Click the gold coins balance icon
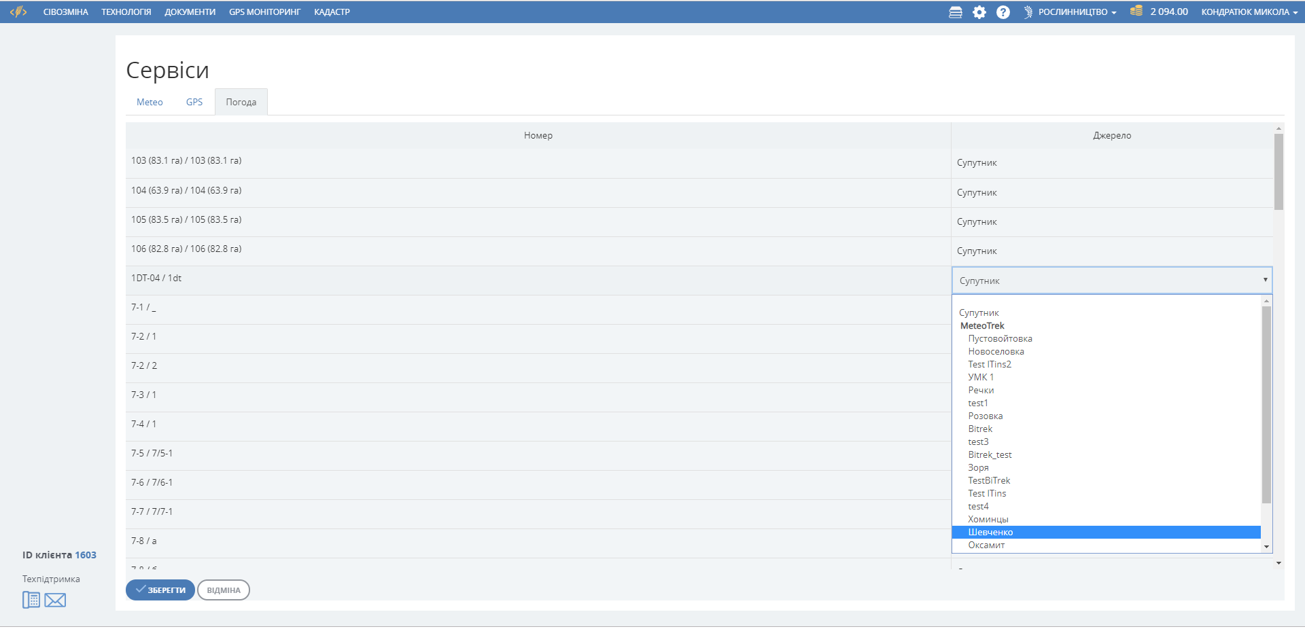Image resolution: width=1305 pixels, height=629 pixels. click(1136, 11)
